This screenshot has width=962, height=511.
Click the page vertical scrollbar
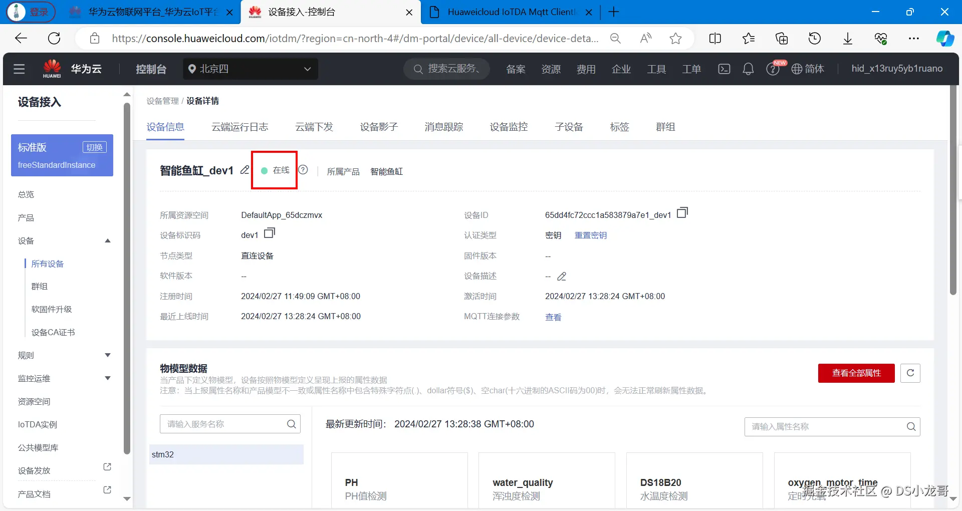click(953, 190)
